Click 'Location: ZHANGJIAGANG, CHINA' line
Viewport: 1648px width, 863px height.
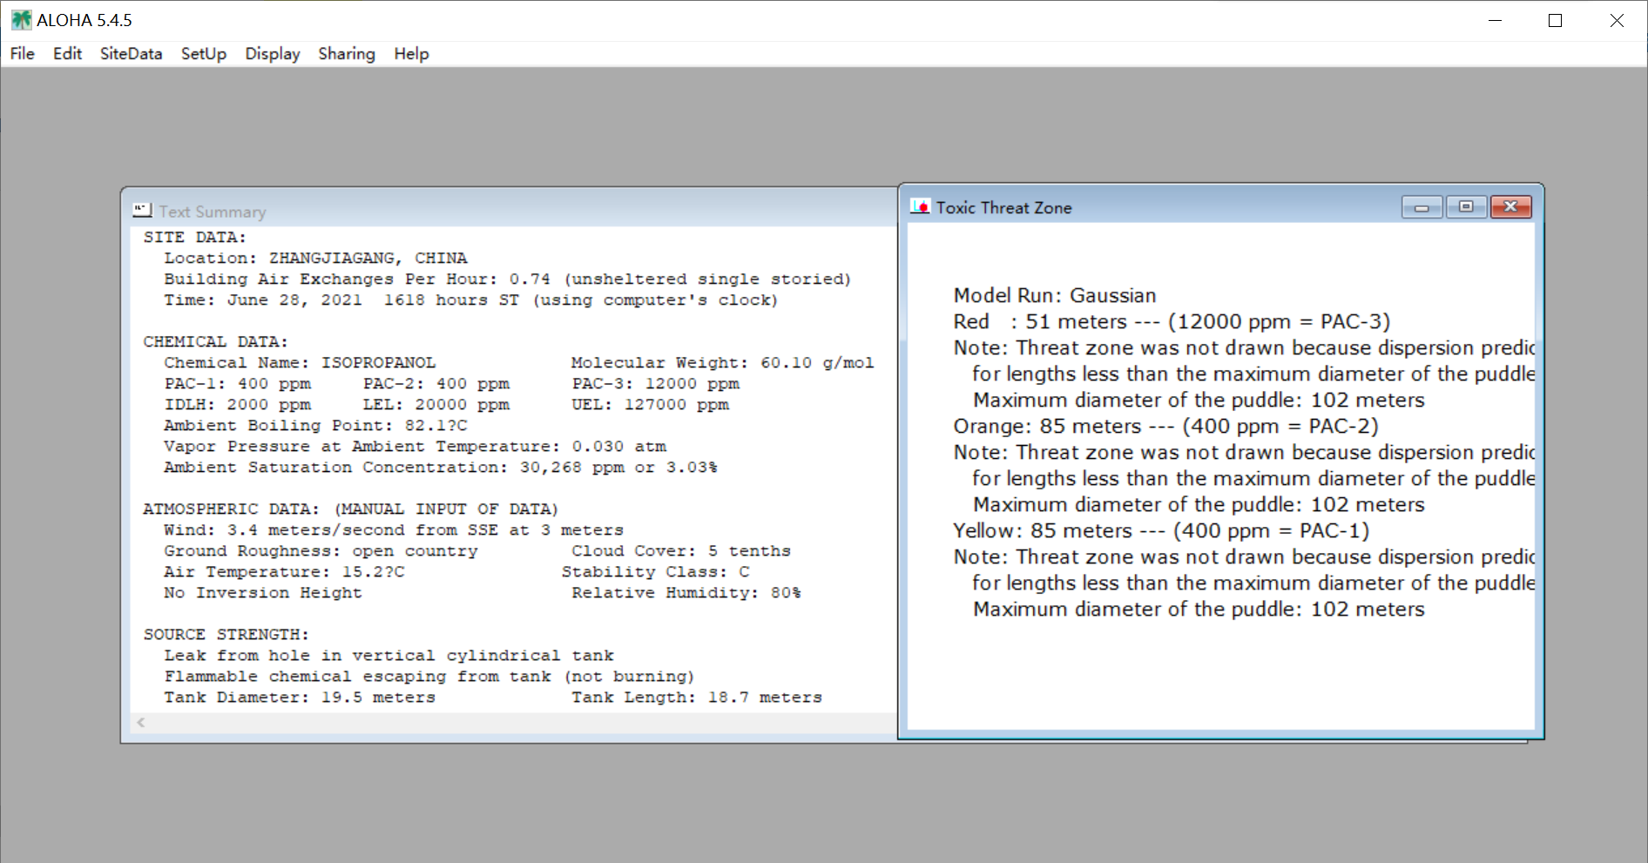[315, 258]
